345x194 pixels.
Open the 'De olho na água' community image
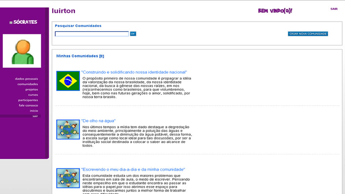tap(68, 129)
